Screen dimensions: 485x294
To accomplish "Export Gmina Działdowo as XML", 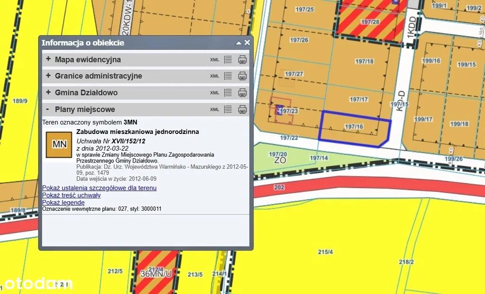I will [x=215, y=93].
